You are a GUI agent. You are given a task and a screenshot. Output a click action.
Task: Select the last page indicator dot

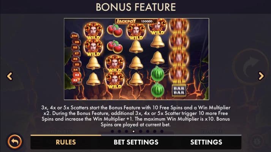[x=162, y=131]
